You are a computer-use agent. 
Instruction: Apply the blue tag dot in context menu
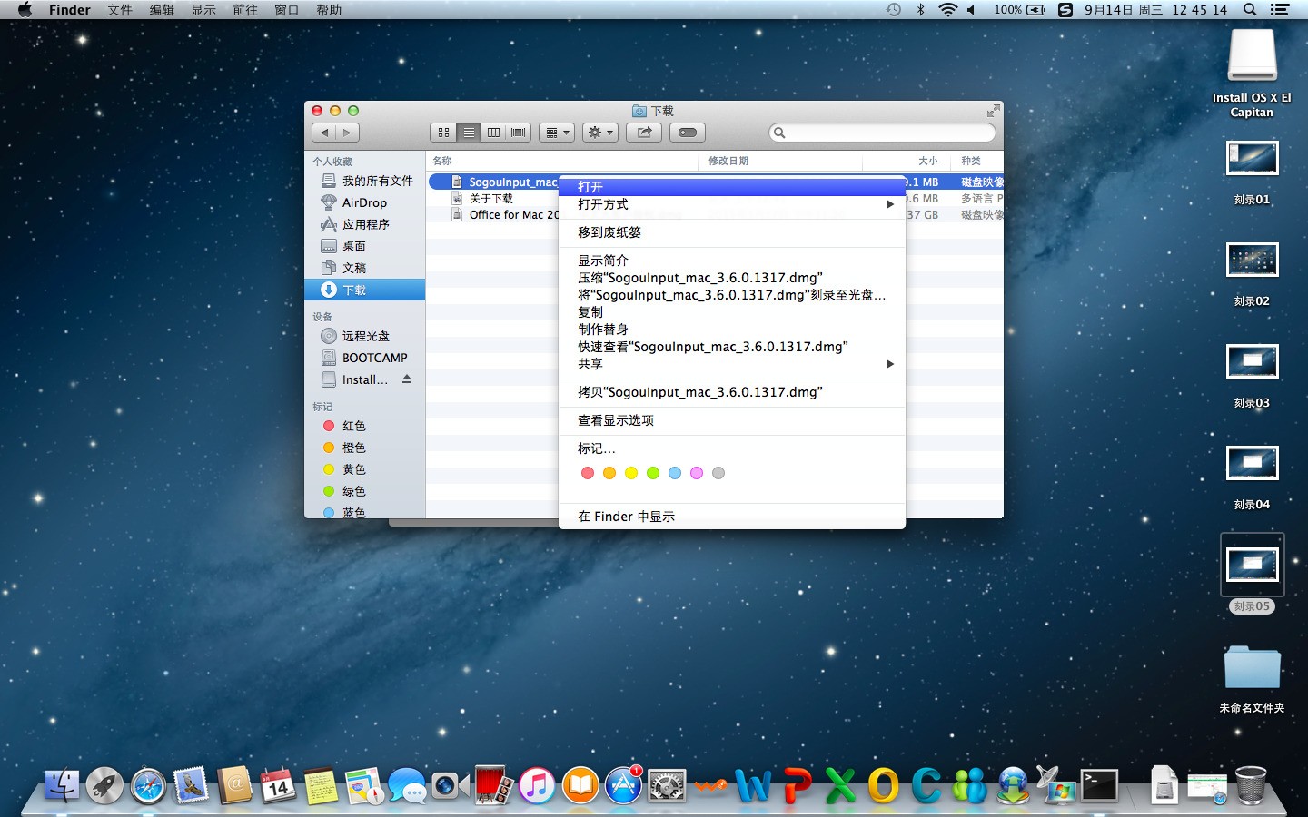click(x=675, y=473)
